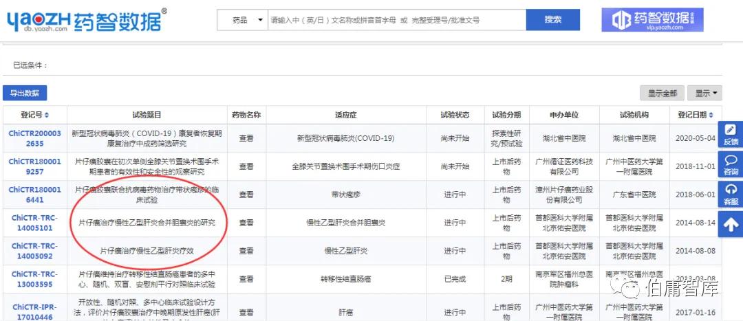Viewport: 743px width, 321px height.
Task: Click sponsor 广州循证医药科技有限公司
Action: (x=564, y=166)
